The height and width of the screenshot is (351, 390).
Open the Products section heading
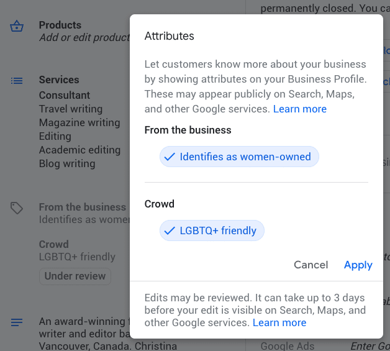tap(60, 25)
